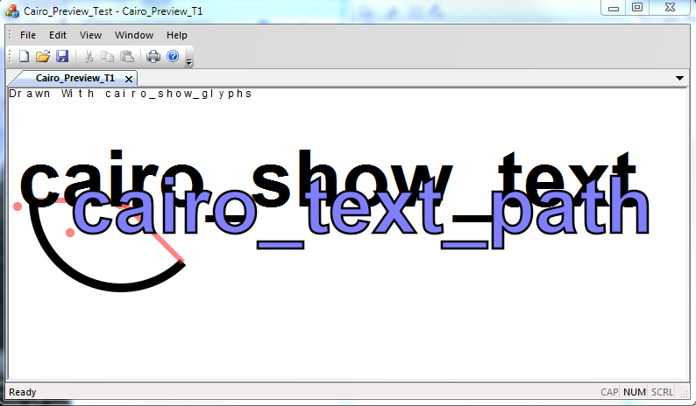Click the application icon in title bar
Screen dimensions: 696x406
click(x=12, y=11)
